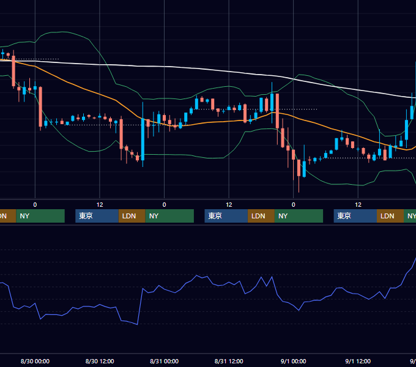The image size is (416, 367).
Task: Click the 12 hour tick above 8/30 12:00
Action: [x=100, y=205]
